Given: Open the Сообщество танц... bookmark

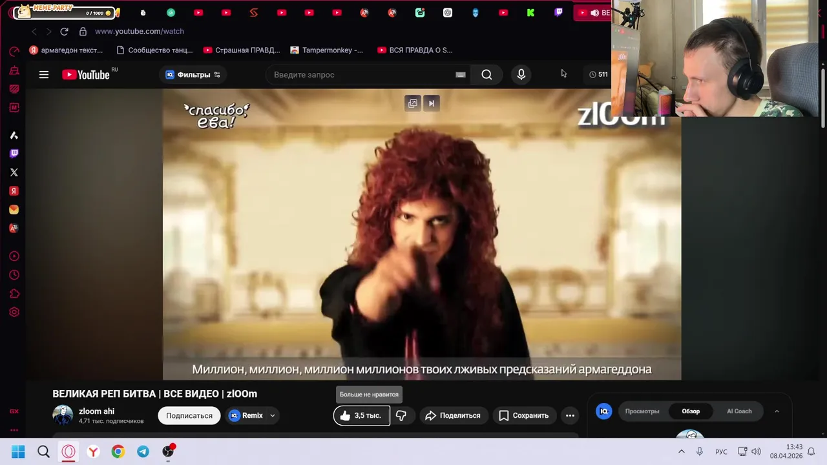Looking at the screenshot, I should click(154, 50).
